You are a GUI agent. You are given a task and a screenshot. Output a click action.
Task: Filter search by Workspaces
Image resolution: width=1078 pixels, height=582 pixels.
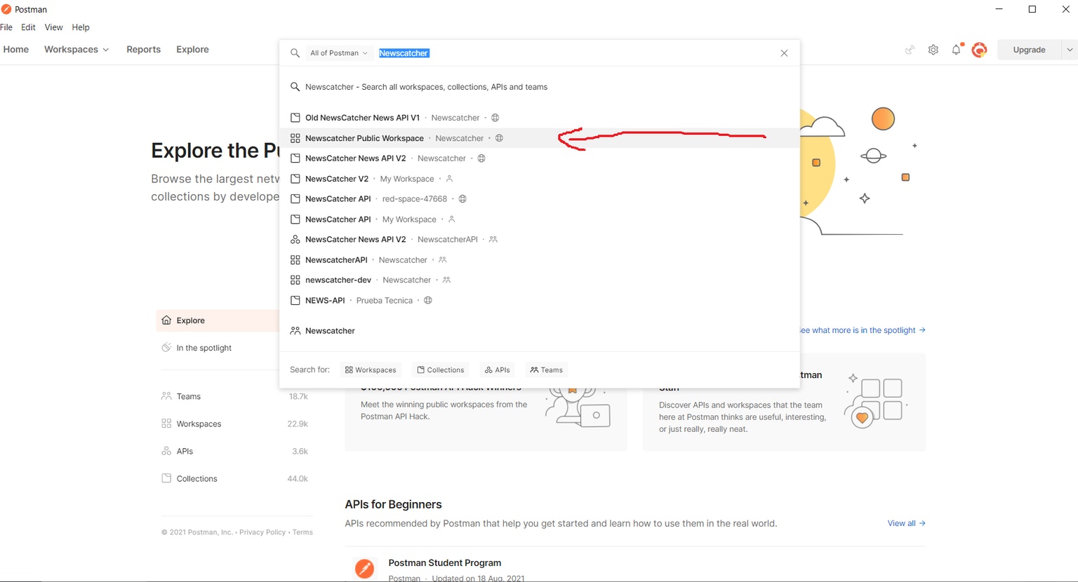point(371,370)
